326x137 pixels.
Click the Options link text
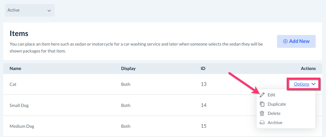(x=301, y=84)
